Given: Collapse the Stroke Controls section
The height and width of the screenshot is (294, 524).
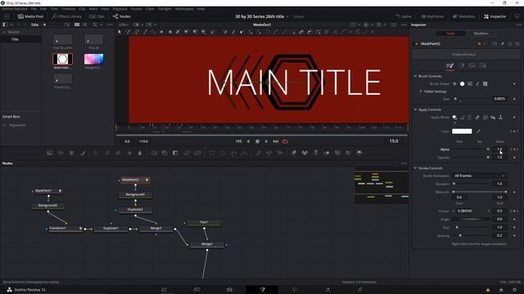Looking at the screenshot, I should click(415, 168).
